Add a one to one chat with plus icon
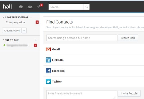The height and width of the screenshot is (99, 144). tap(36, 40)
